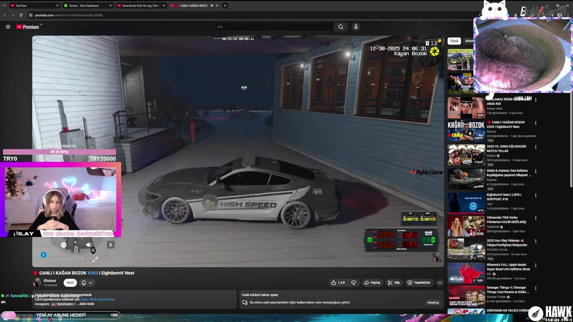The image size is (573, 322).
Task: Click the 'BORÇ DESTEK' donation goal bar
Action: pos(60,152)
